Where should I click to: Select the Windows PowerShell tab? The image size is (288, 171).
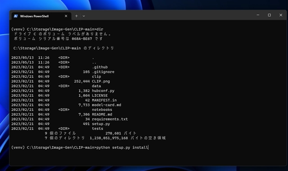(41, 16)
